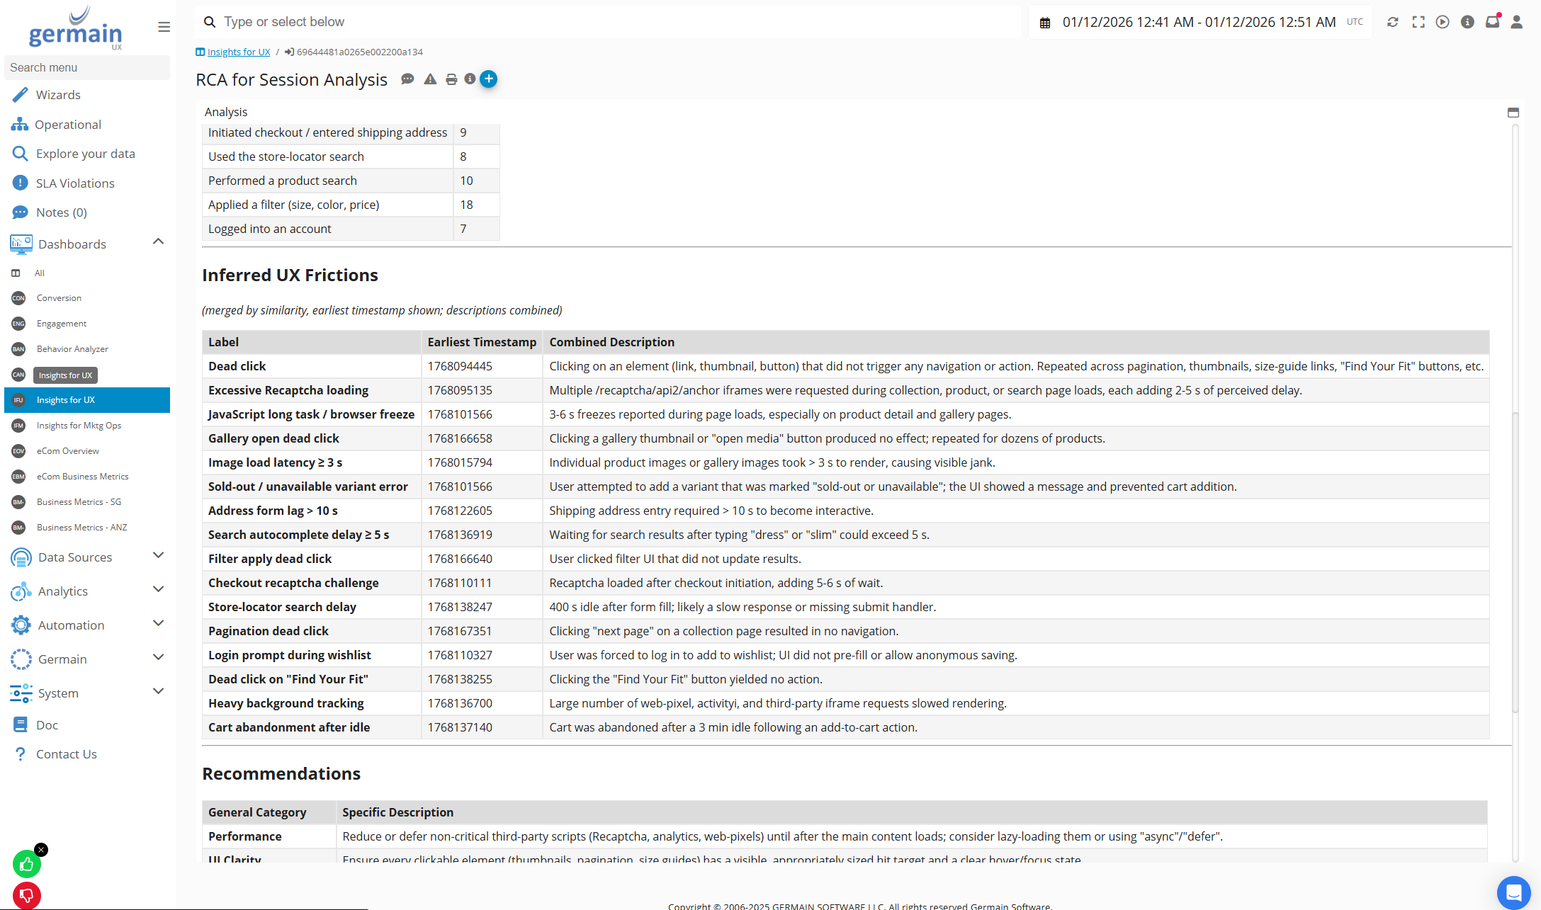Click the thumbs-down feedback button

(27, 896)
